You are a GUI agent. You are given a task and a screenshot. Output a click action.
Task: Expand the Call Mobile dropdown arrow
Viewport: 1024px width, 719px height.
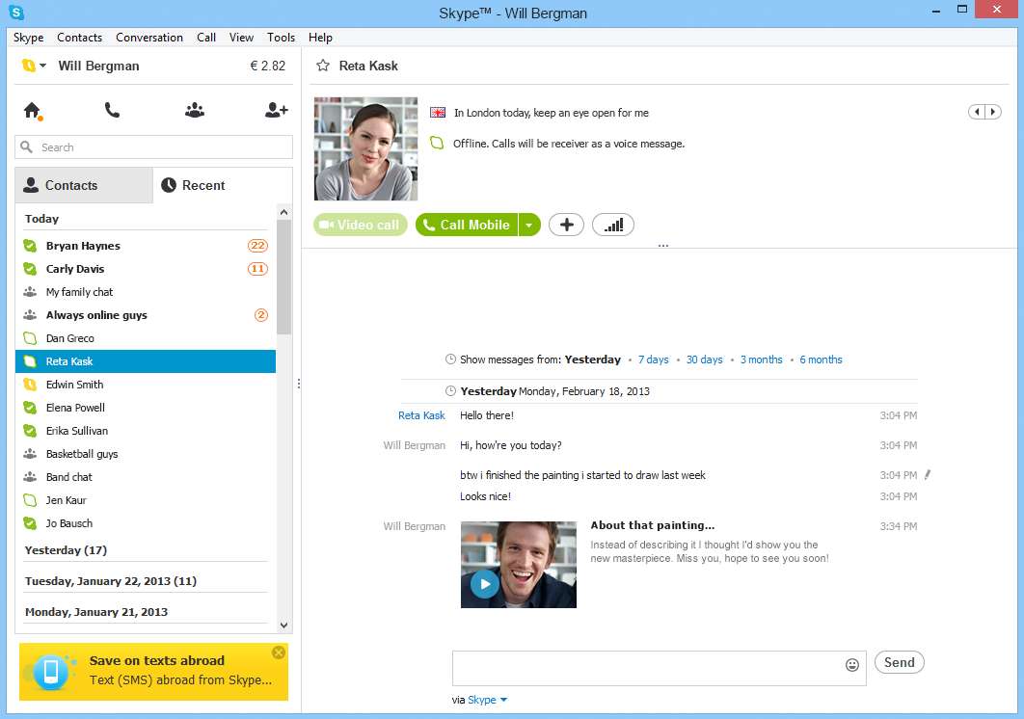529,225
